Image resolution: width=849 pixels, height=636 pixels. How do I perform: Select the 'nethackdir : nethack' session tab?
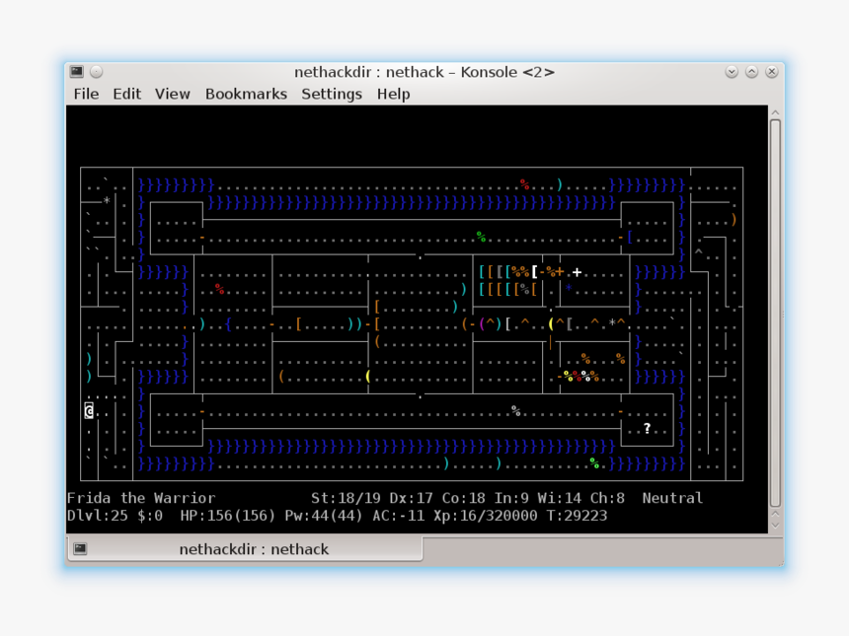245,549
